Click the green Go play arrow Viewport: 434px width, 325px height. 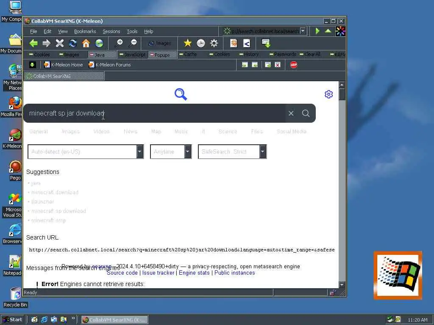(x=317, y=31)
